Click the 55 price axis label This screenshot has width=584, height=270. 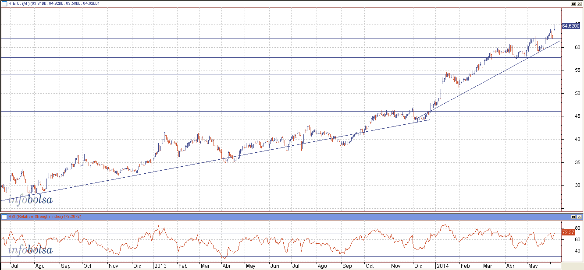(x=578, y=70)
